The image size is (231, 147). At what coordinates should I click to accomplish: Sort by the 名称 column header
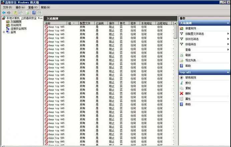(55, 23)
